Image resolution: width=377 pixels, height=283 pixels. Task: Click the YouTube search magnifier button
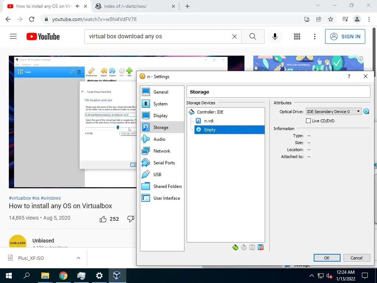coord(253,36)
